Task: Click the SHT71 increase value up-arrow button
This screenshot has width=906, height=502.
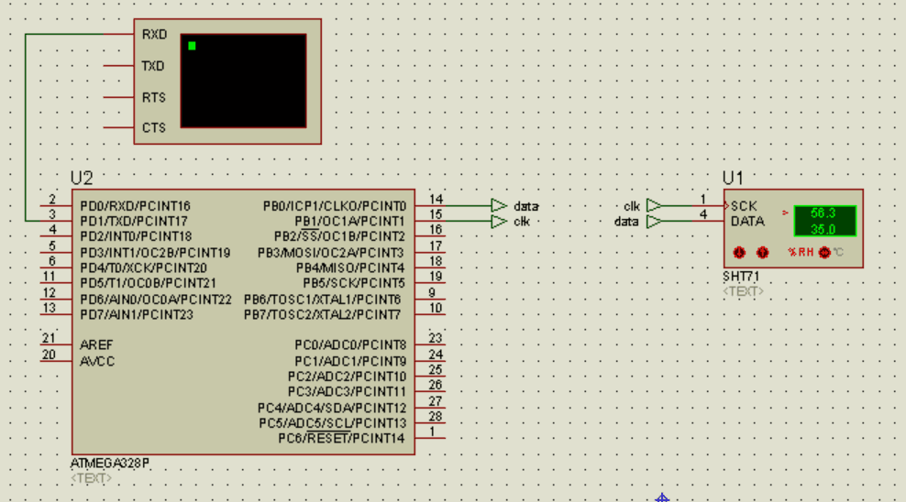Action: 762,252
